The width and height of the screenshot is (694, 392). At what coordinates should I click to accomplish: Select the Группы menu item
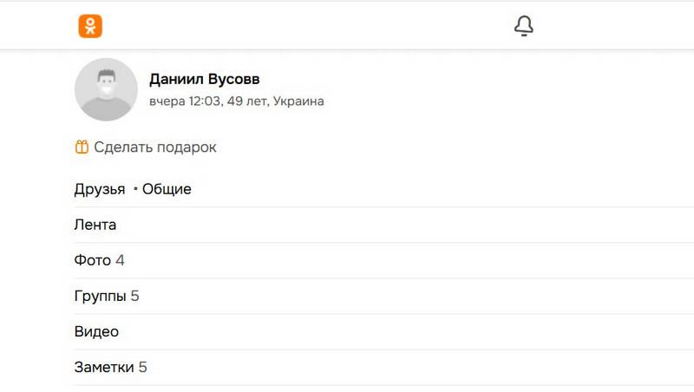tap(101, 296)
